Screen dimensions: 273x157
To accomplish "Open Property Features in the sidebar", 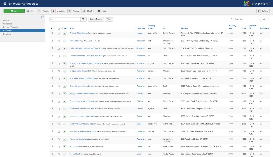I will pyautogui.click(x=10, y=27).
